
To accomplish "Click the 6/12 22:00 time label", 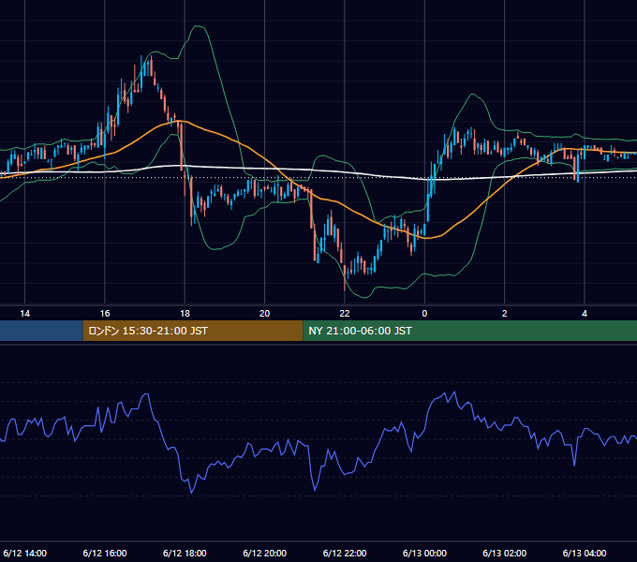I will pyautogui.click(x=345, y=553).
